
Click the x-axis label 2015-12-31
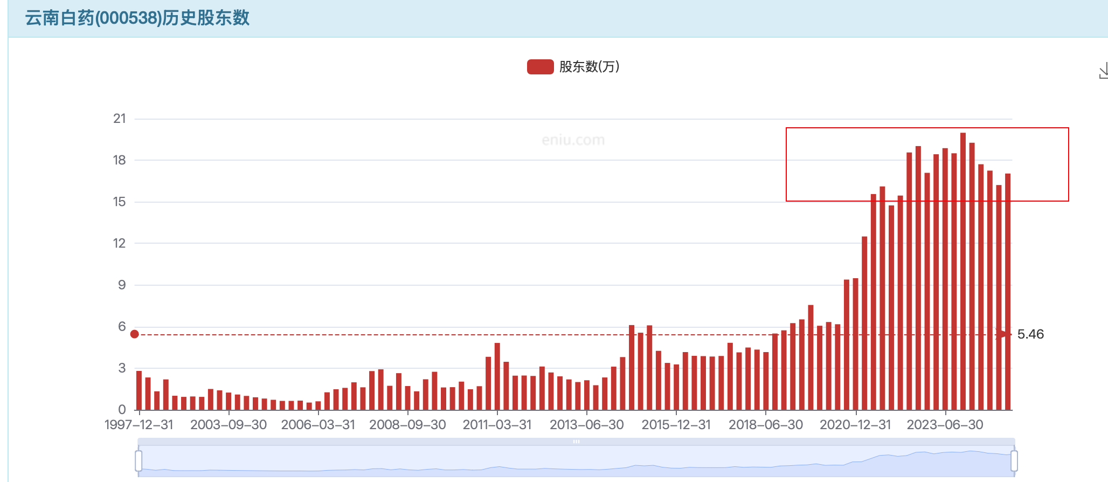point(676,425)
